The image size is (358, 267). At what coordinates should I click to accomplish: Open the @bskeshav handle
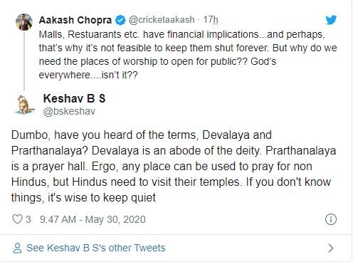[69, 111]
